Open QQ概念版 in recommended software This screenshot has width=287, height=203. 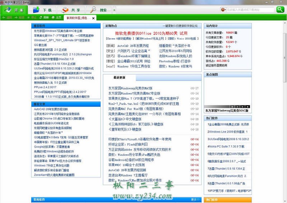pyautogui.click(x=41, y=45)
